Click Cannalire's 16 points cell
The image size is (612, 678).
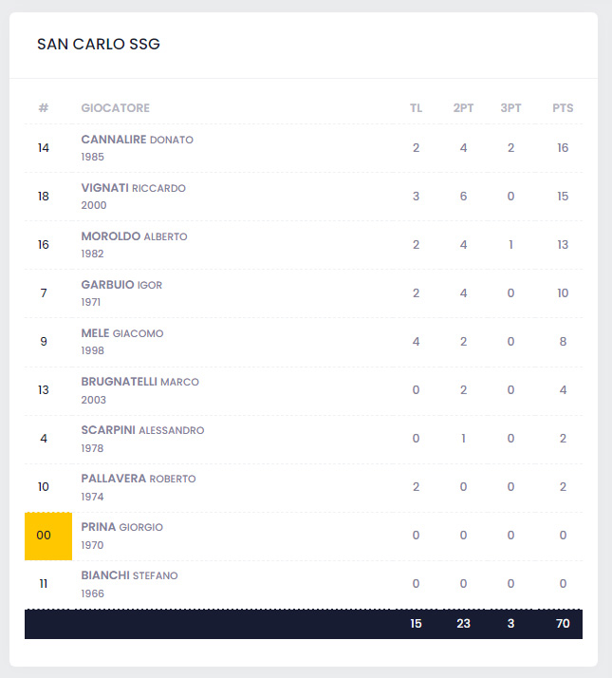[x=563, y=148]
